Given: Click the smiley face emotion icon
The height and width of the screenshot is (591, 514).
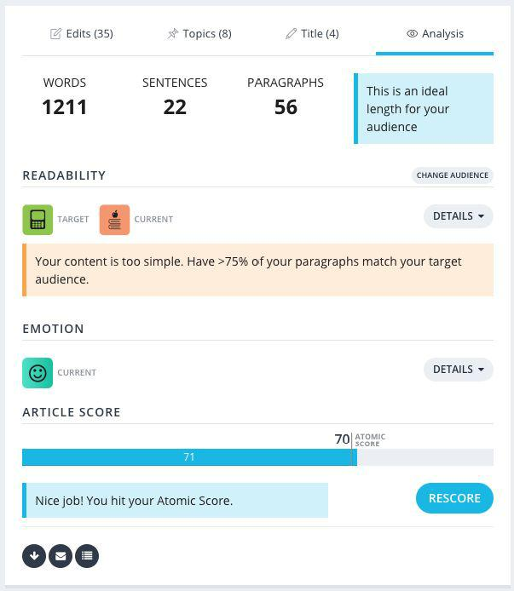Looking at the screenshot, I should (38, 373).
